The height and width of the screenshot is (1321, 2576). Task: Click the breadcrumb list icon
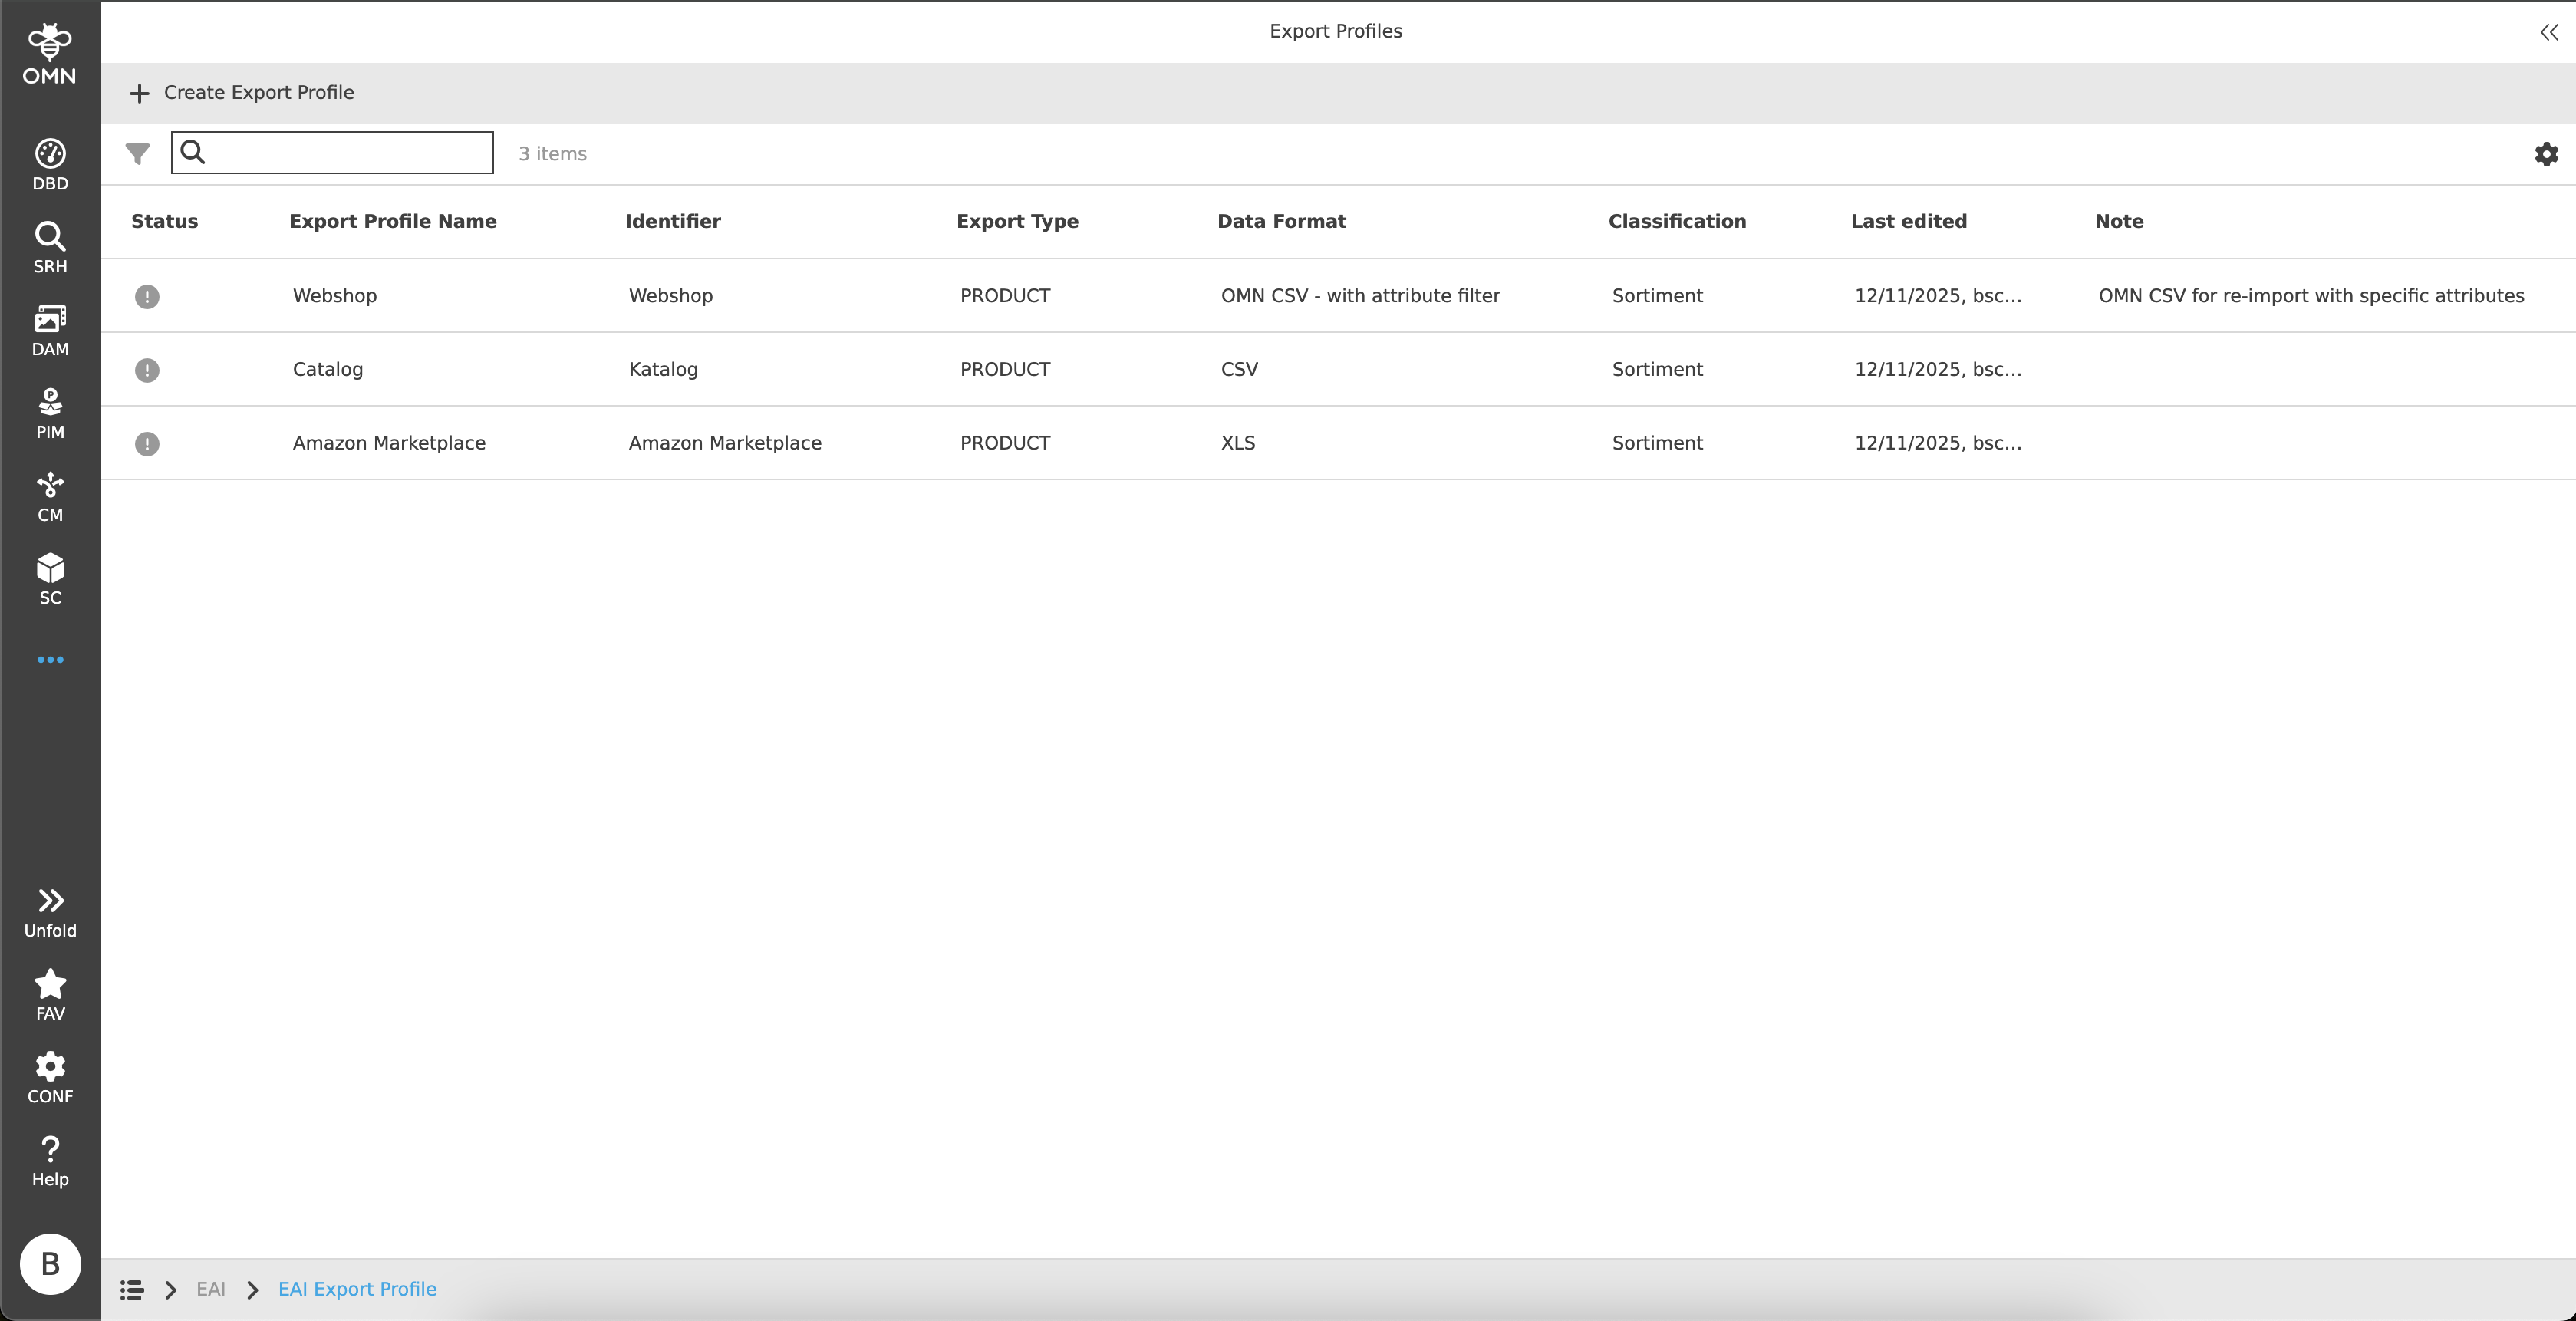click(131, 1290)
